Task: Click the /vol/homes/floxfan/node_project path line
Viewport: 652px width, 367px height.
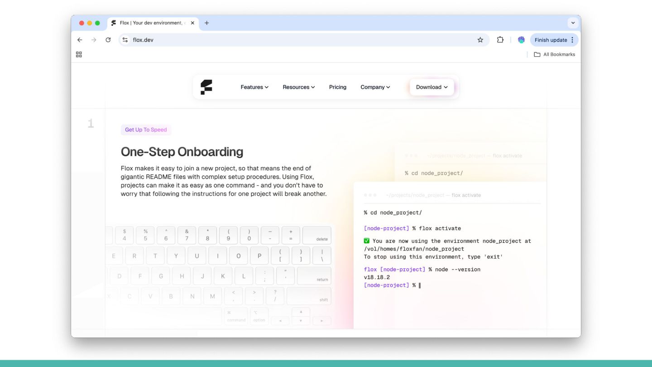Action: tap(414, 249)
